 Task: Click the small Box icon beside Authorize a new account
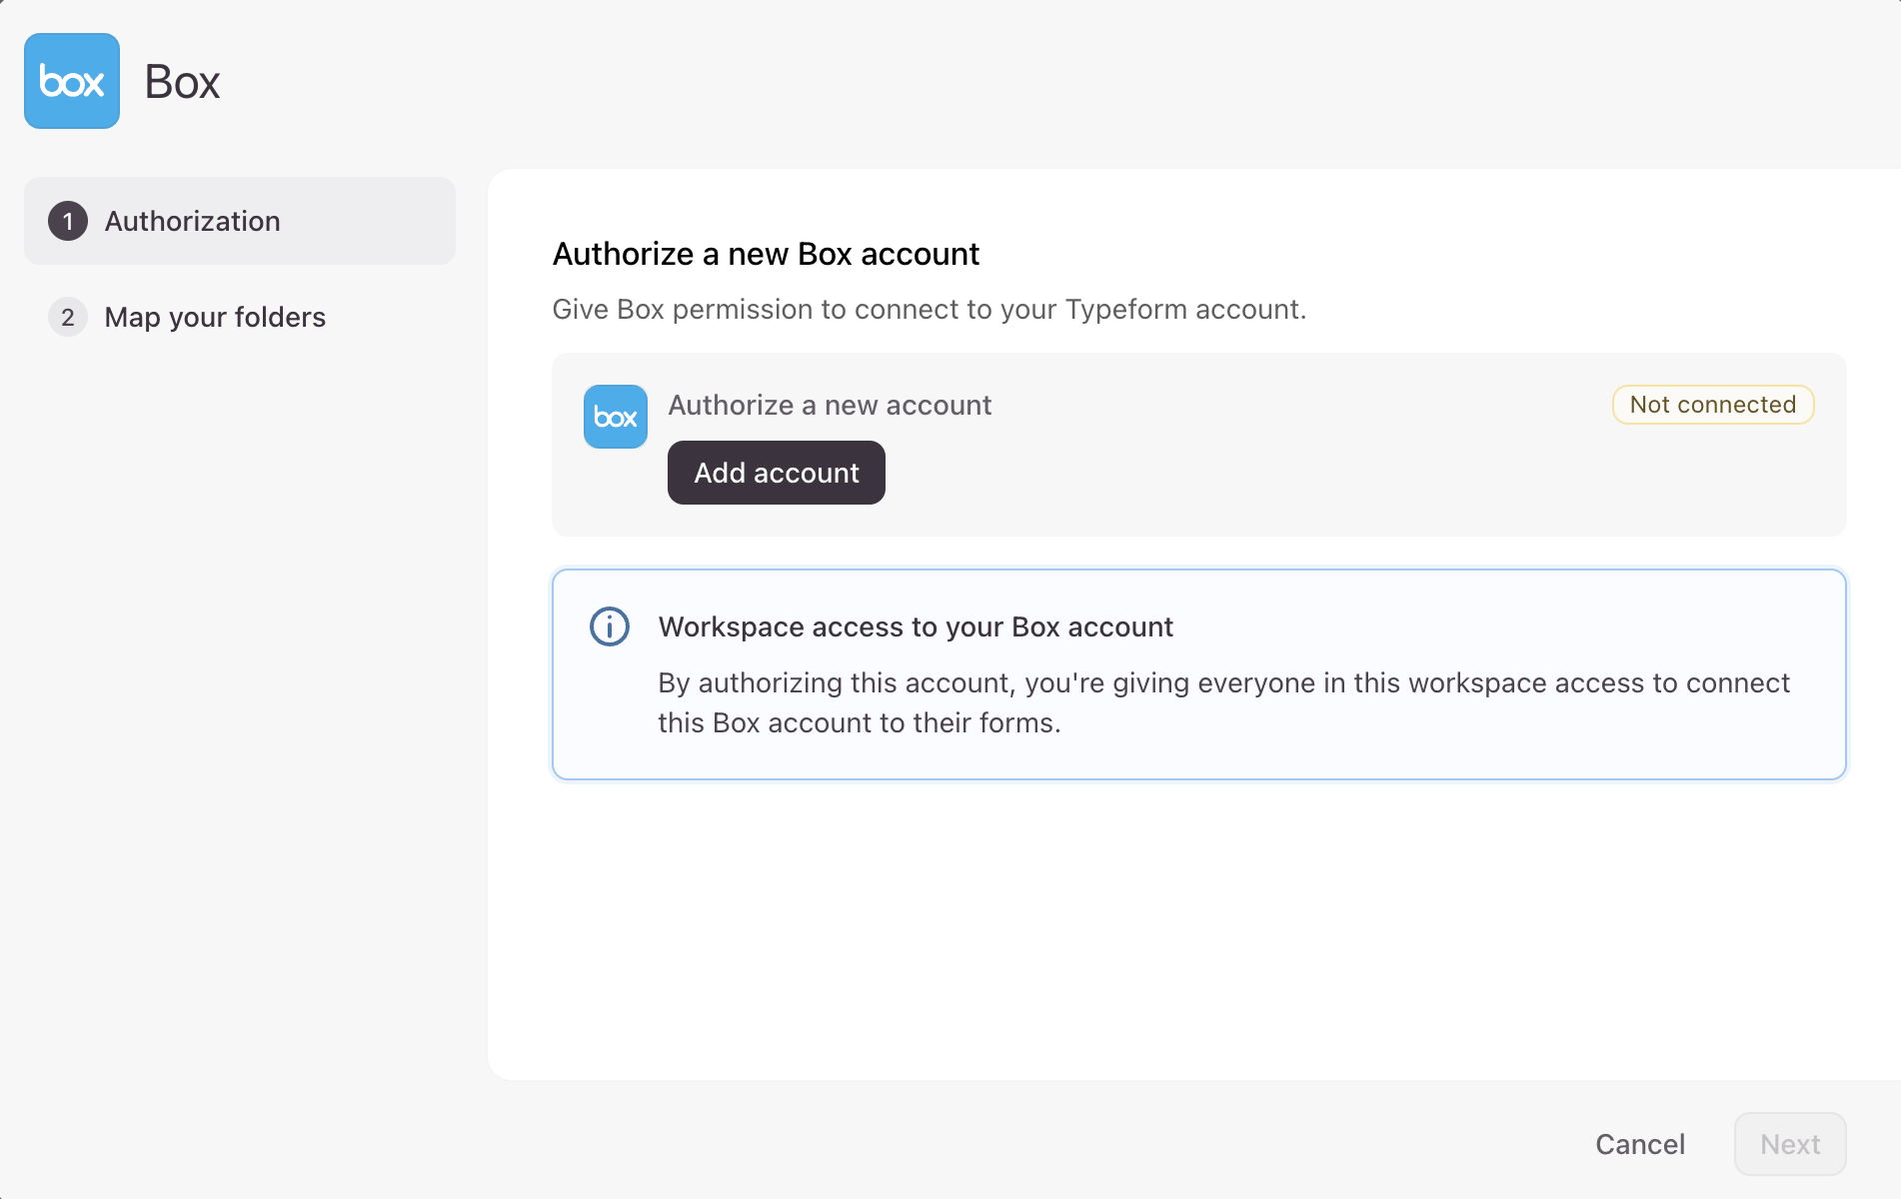coord(616,417)
